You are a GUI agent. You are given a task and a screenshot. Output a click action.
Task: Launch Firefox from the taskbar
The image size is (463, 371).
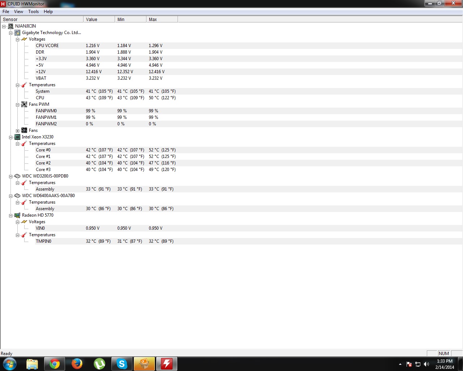click(x=77, y=364)
